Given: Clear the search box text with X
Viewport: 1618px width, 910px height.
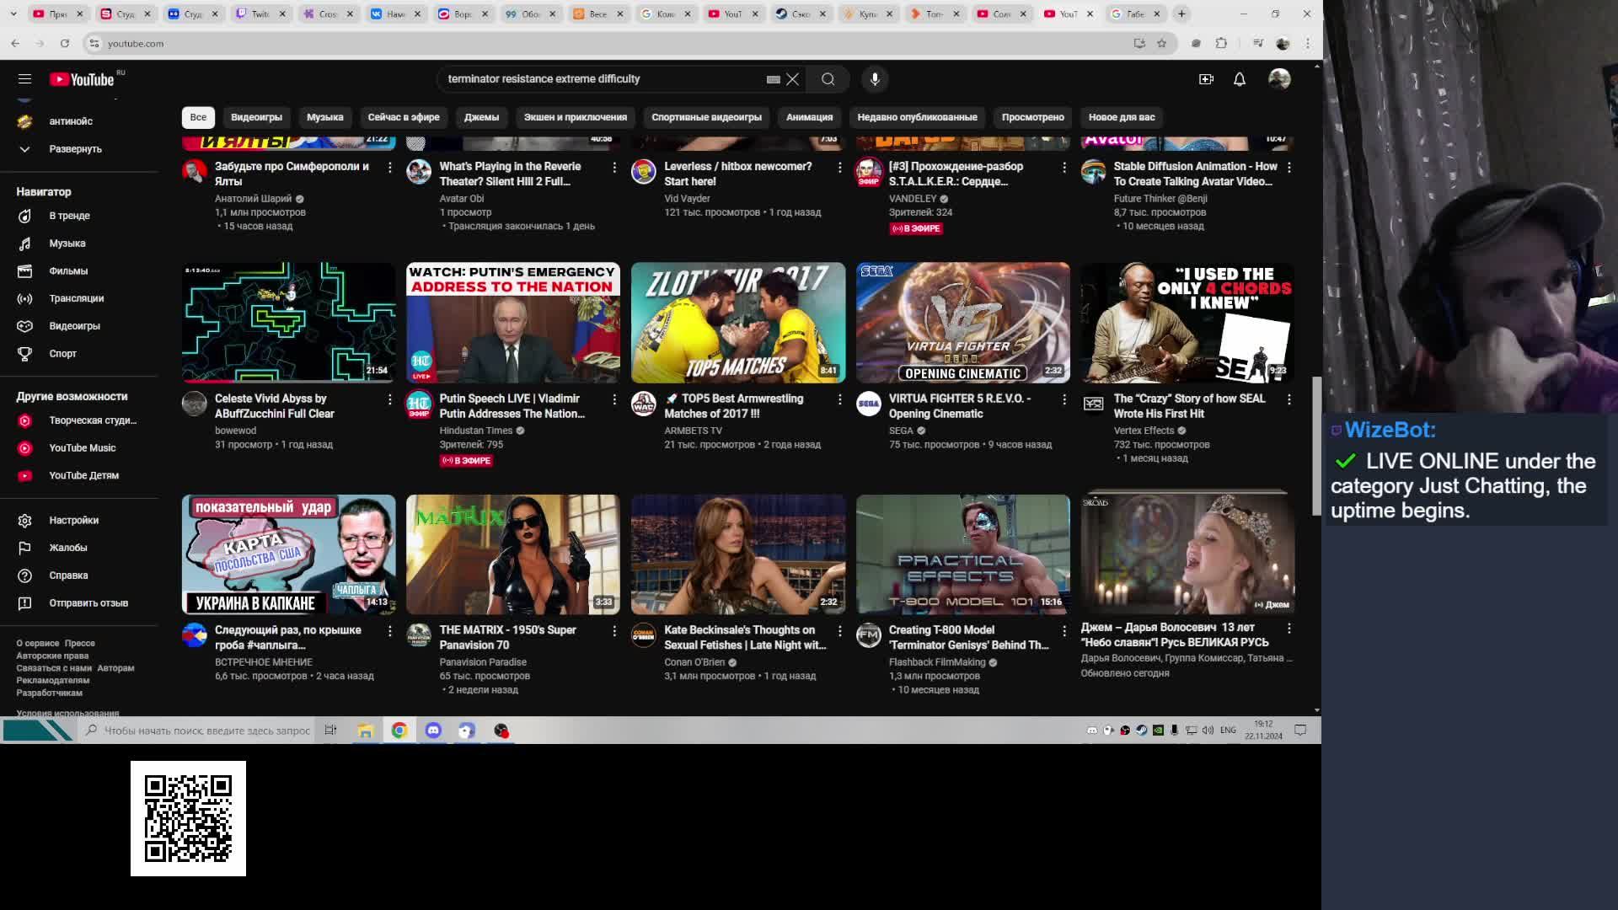Looking at the screenshot, I should [792, 79].
